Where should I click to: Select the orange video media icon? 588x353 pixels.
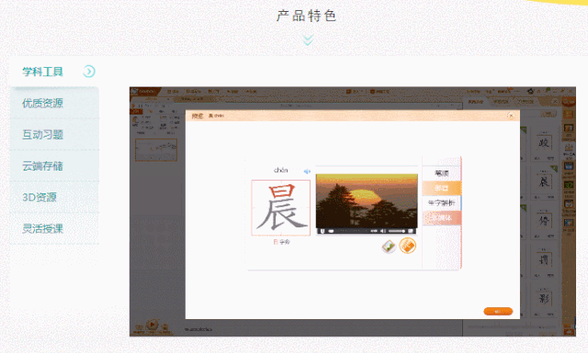point(408,246)
